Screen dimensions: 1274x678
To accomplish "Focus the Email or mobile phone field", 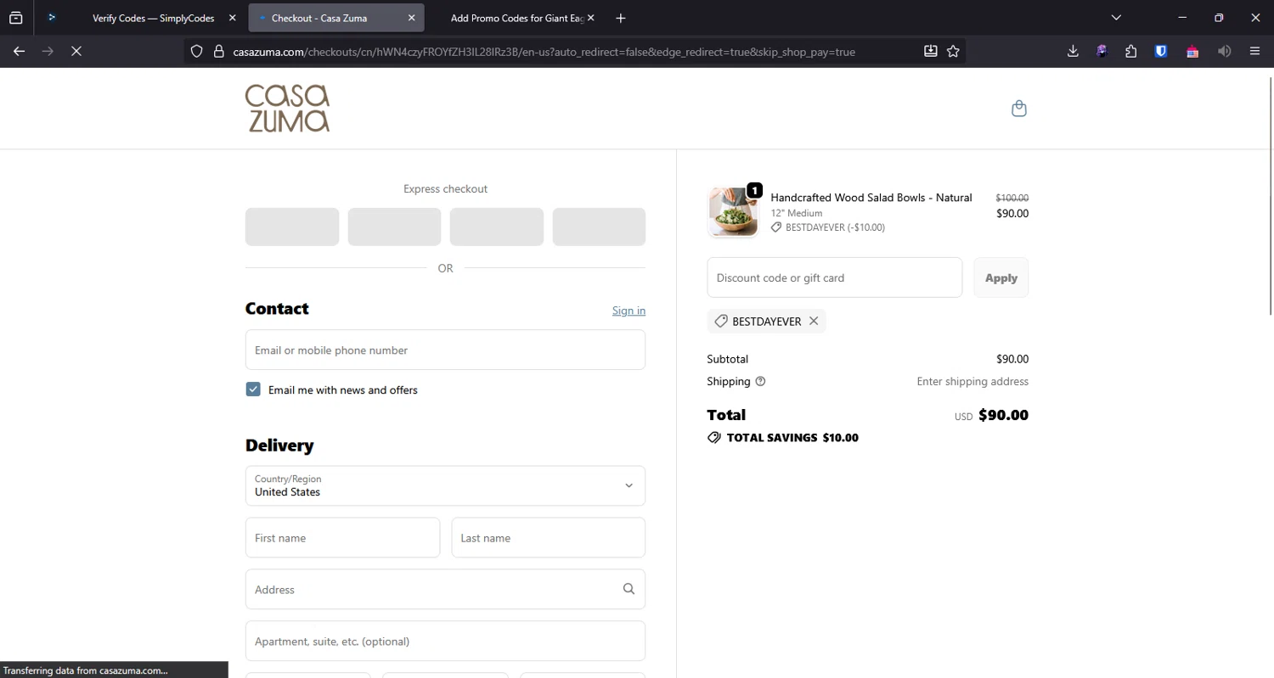I will point(445,350).
